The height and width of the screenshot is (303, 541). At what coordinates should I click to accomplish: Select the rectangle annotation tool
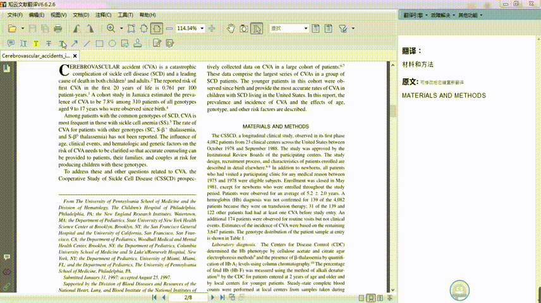(99, 44)
